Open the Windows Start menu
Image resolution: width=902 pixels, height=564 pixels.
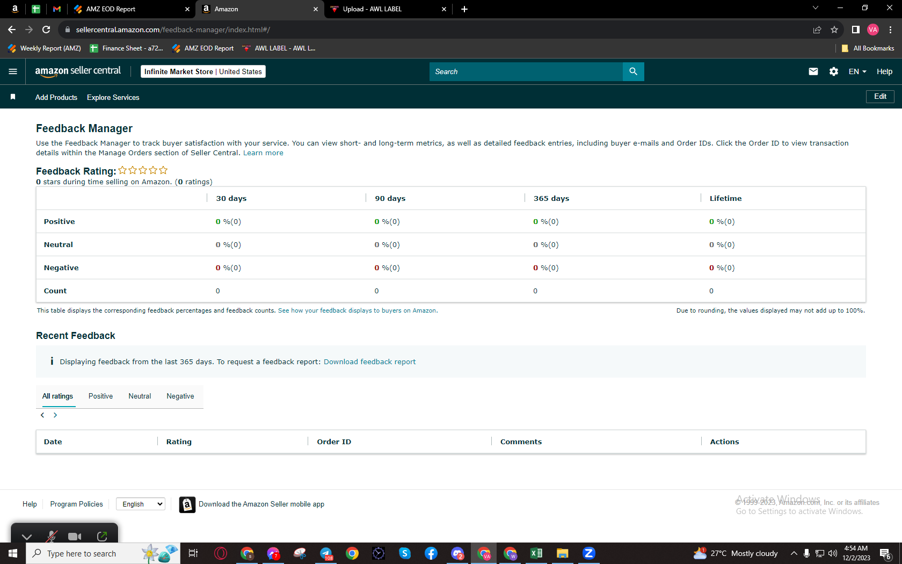click(13, 553)
